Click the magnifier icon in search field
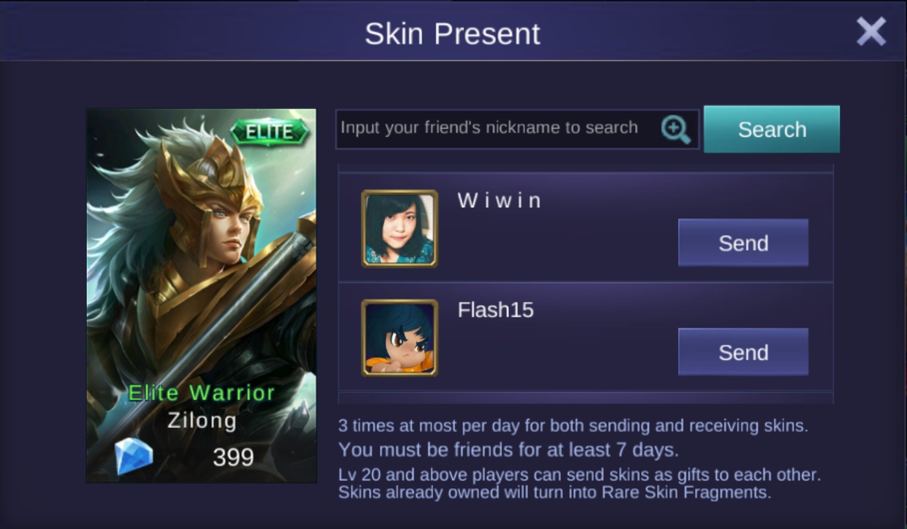The height and width of the screenshot is (529, 907). click(x=676, y=129)
